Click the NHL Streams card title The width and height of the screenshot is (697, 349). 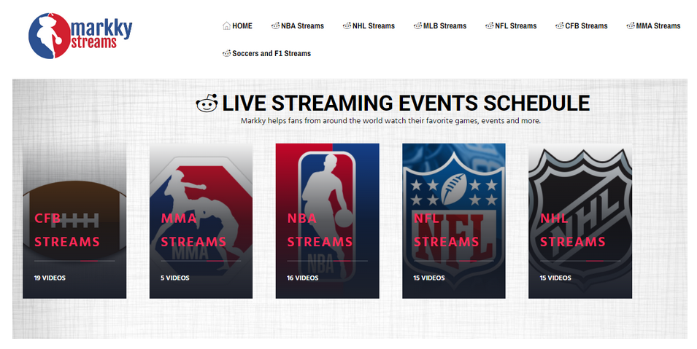[572, 230]
